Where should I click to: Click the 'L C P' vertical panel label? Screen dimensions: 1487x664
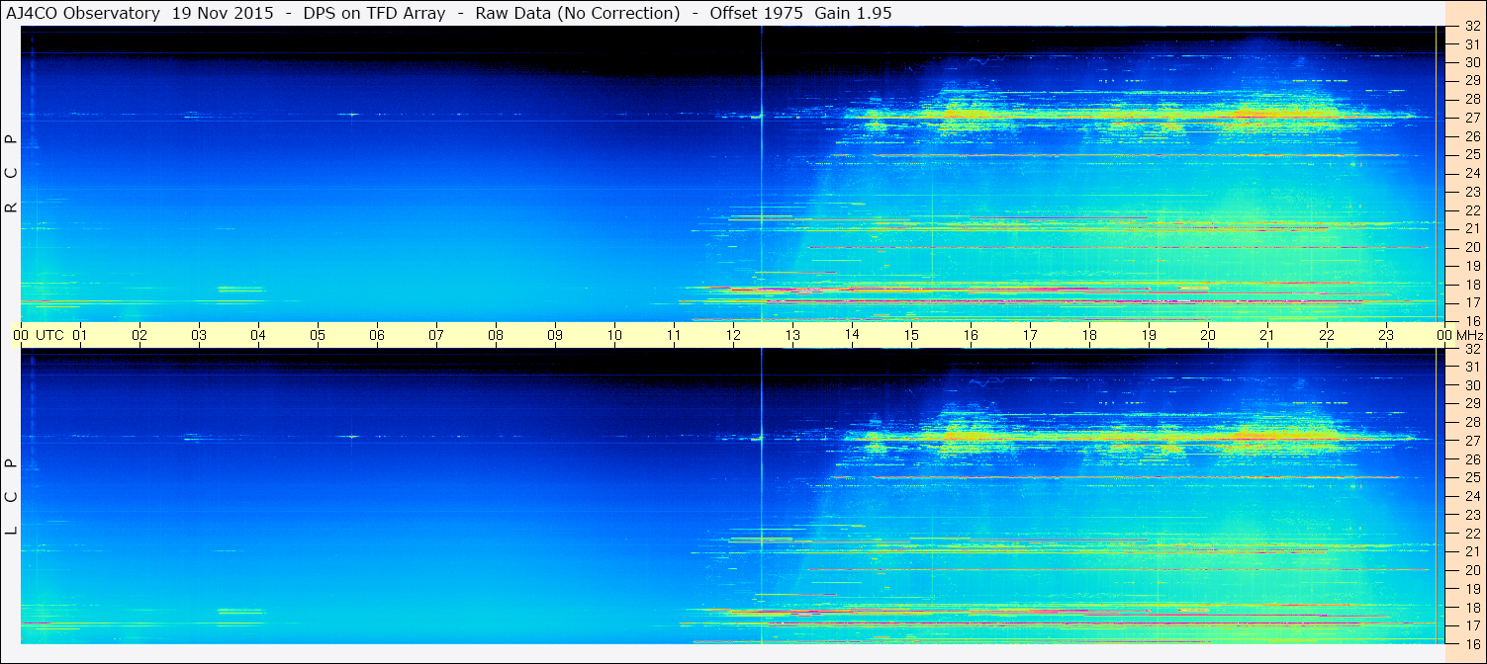click(11, 497)
